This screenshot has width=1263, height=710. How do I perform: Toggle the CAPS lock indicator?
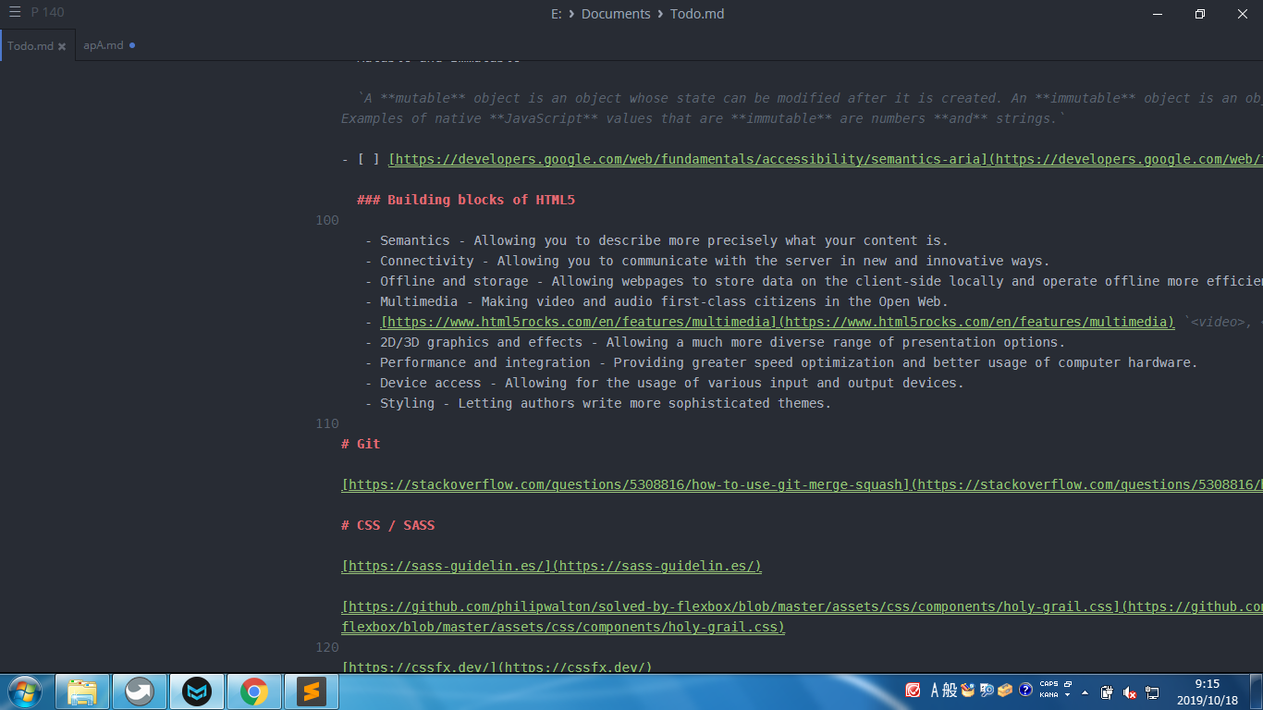pos(1048,684)
